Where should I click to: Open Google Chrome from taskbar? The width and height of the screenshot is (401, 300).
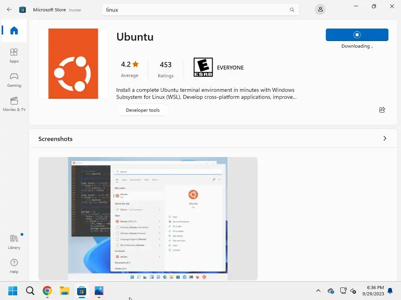47,291
